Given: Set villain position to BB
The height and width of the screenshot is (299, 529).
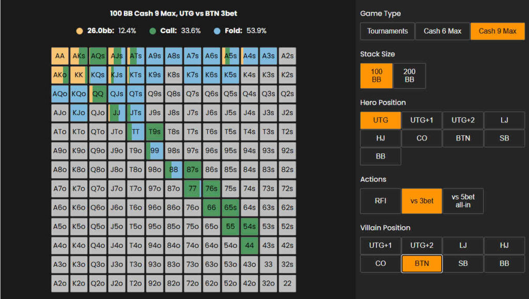Looking at the screenshot, I should coord(504,263).
